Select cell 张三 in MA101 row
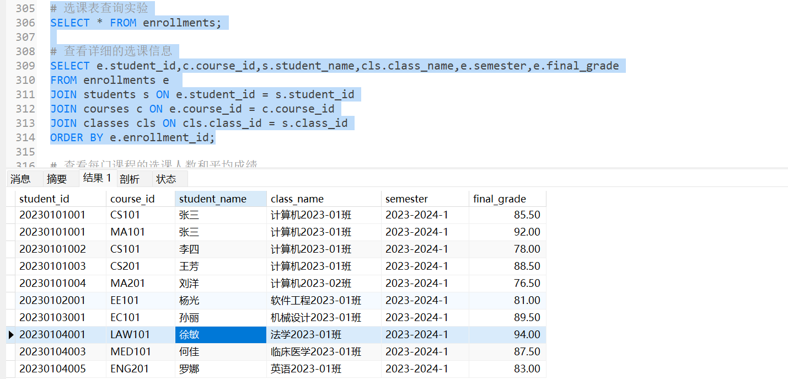Screen dimensions: 788x379 click(221, 232)
